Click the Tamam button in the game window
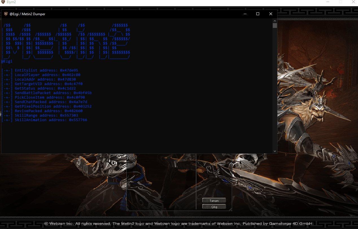The image size is (358, 229). coord(214,201)
